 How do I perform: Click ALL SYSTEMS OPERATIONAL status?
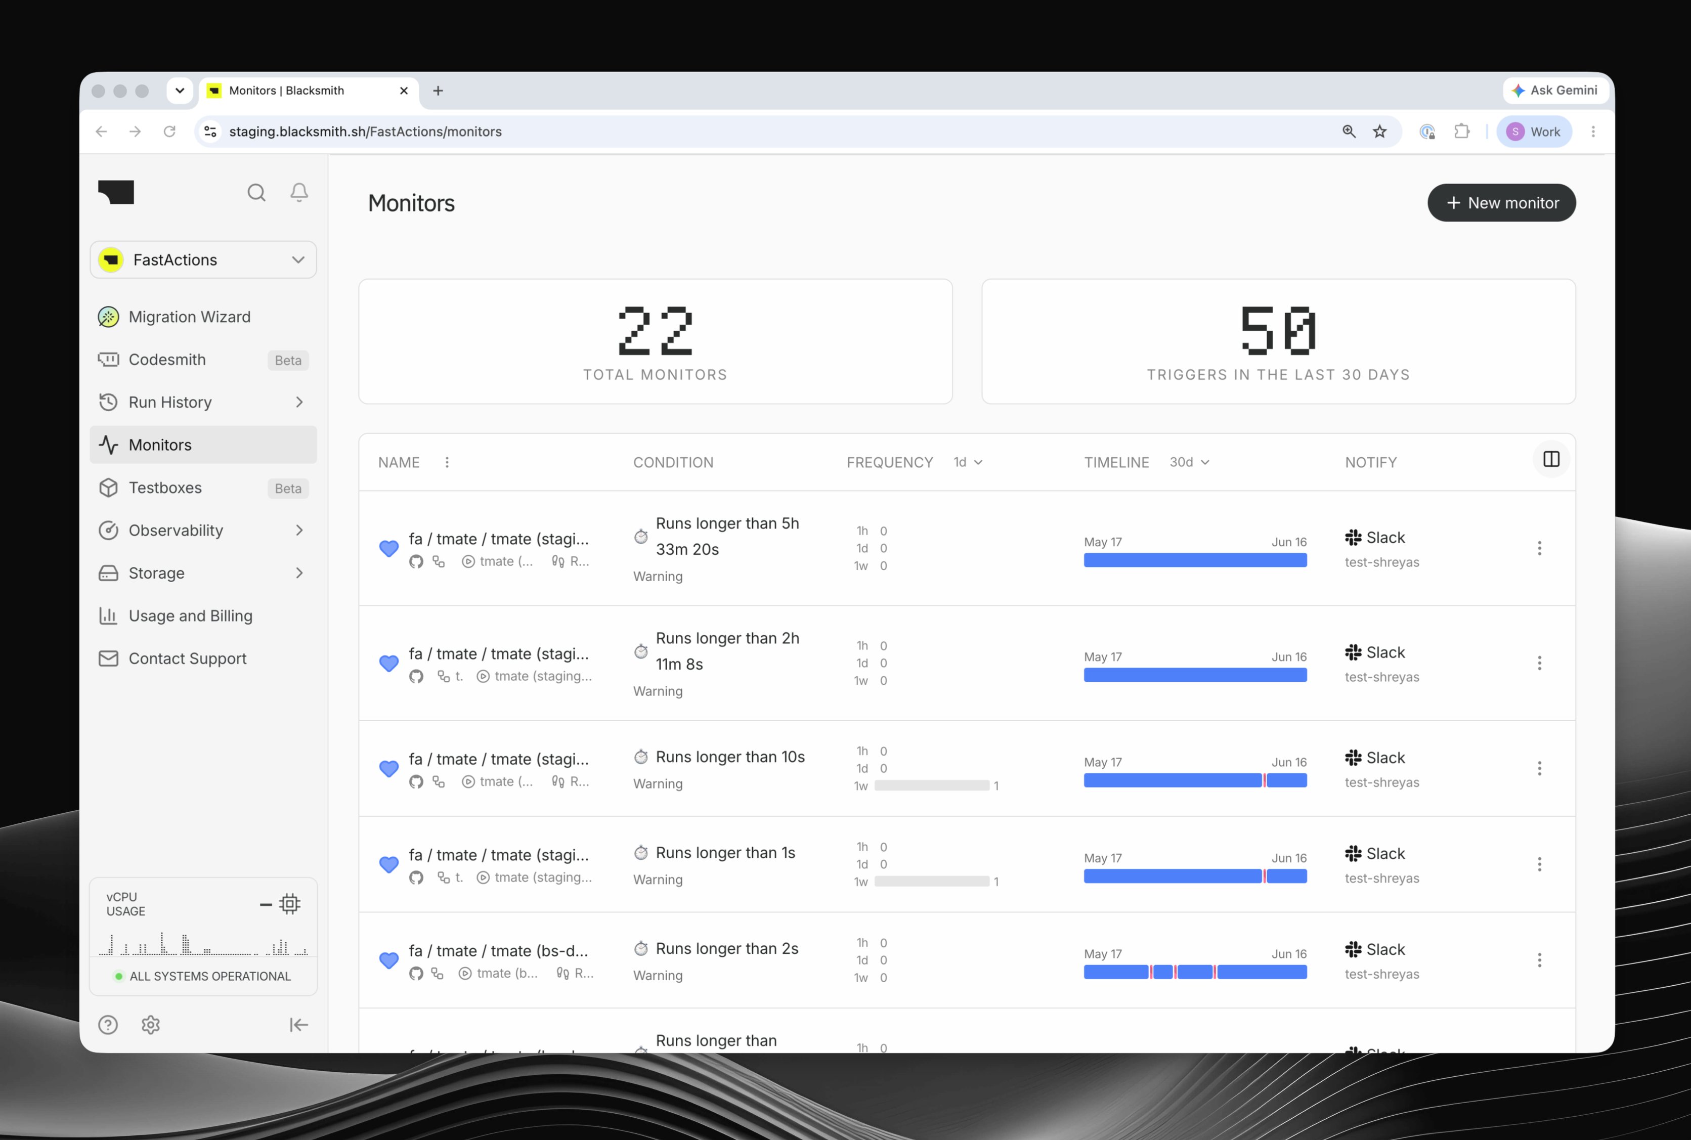coord(203,977)
